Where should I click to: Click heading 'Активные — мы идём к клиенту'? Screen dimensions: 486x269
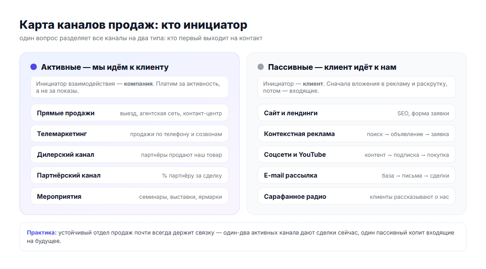(105, 67)
